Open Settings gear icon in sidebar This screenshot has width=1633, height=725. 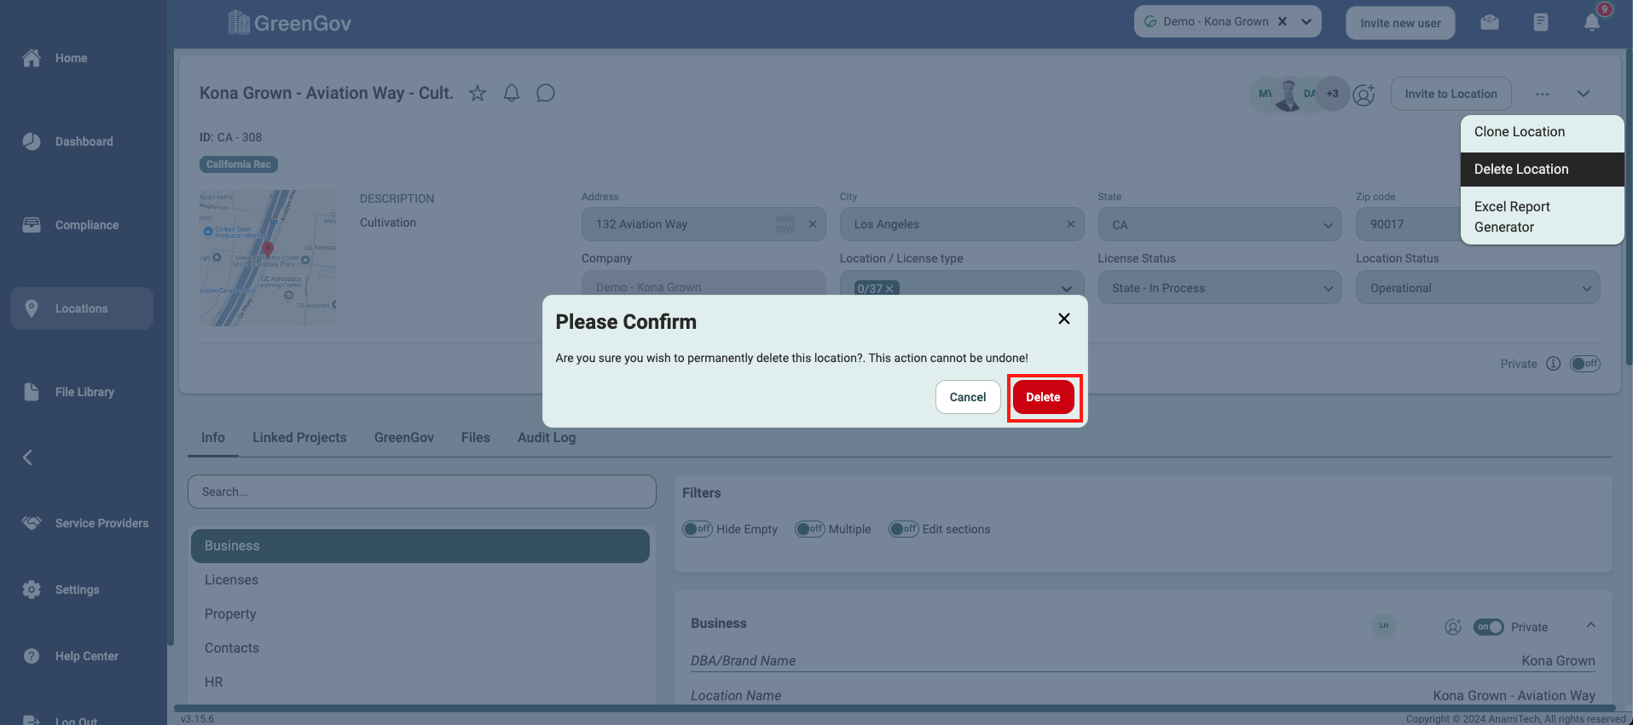[x=32, y=590]
